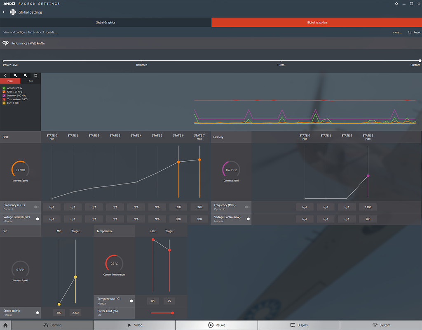Toggle GPU MHz graph checkbox

coord(4,92)
